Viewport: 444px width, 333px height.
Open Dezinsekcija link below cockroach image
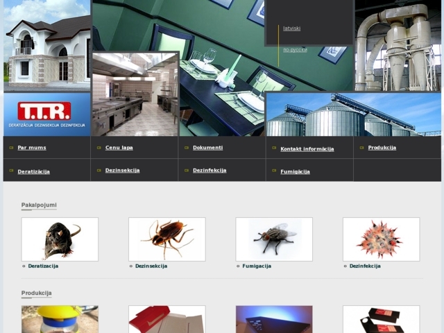pyautogui.click(x=151, y=266)
